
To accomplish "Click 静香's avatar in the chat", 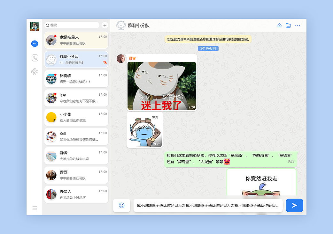I will [121, 59].
